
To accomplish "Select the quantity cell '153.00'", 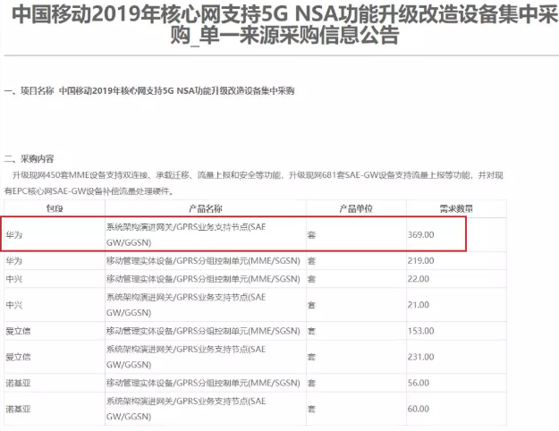I will pyautogui.click(x=421, y=331).
